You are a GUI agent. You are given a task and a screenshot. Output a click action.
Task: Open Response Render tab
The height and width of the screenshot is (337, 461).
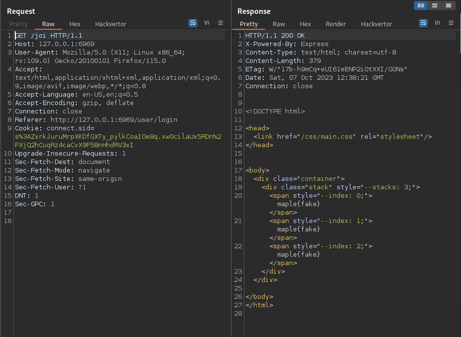(336, 24)
